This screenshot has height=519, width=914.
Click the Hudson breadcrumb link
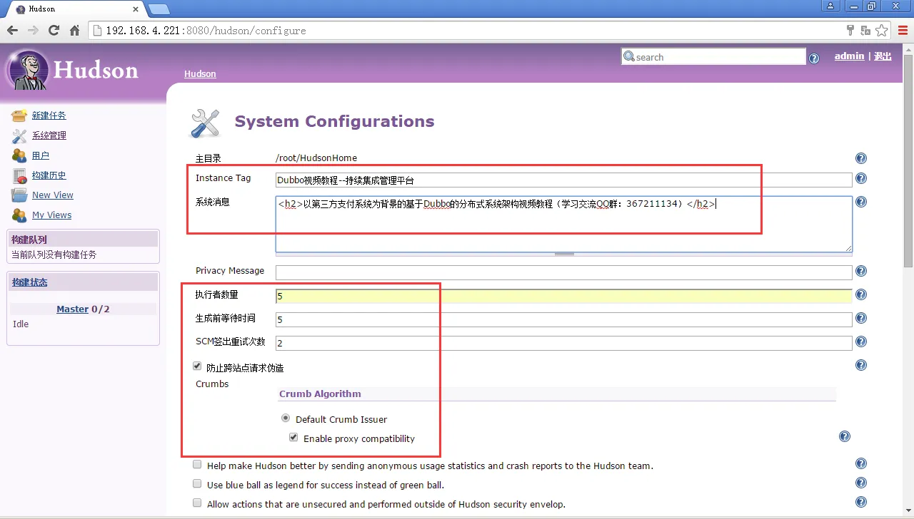point(200,74)
